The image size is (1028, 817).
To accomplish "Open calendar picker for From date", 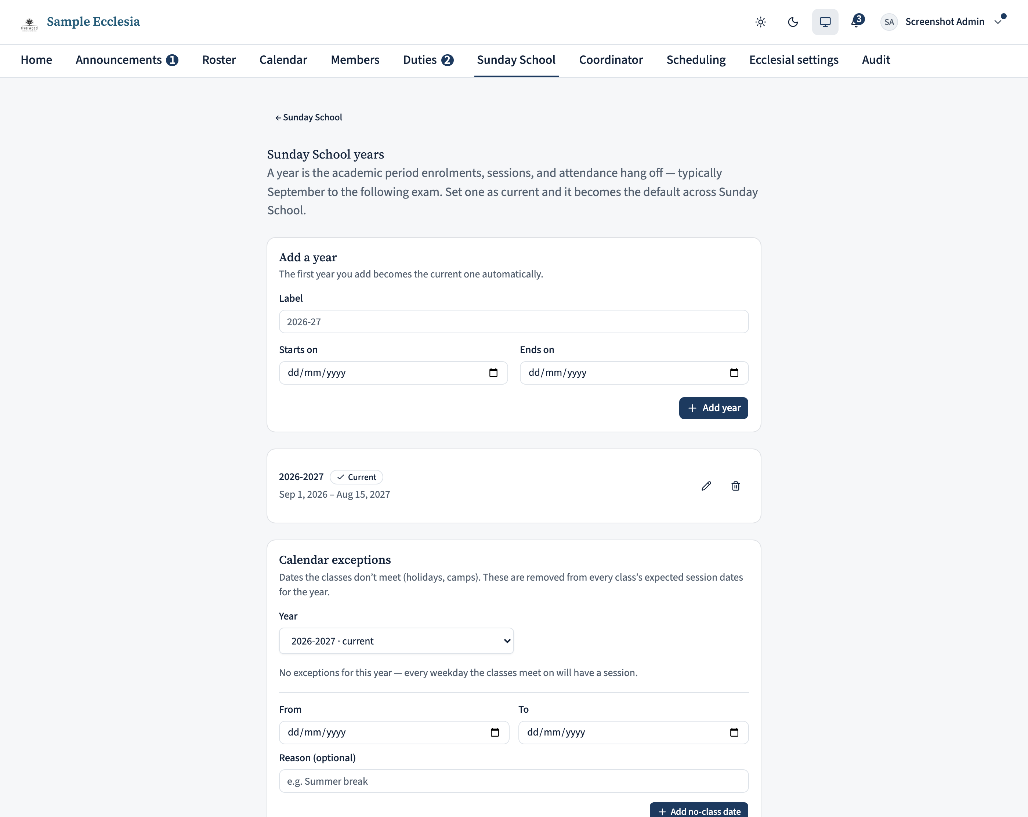I will click(495, 732).
